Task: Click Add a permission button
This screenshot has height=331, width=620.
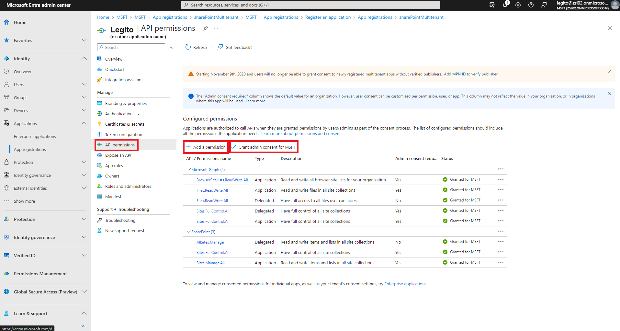Action: point(206,147)
